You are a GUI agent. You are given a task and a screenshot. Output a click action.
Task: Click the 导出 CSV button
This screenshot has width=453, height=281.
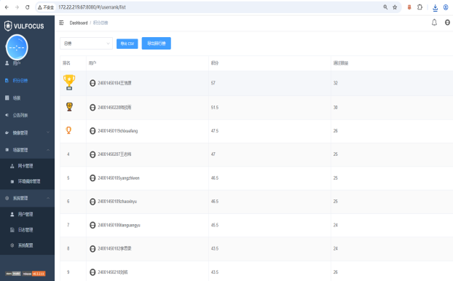127,44
